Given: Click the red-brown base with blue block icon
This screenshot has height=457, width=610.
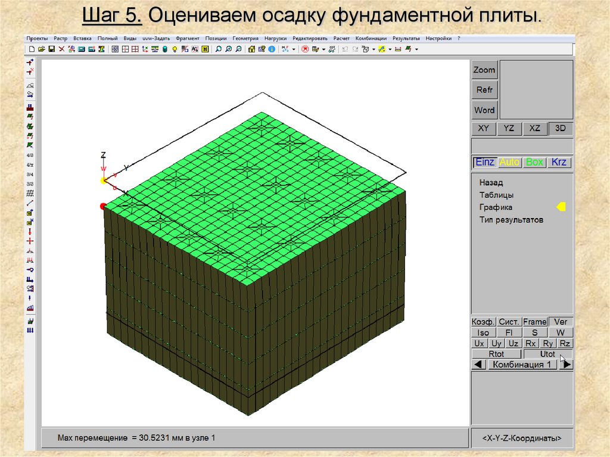Looking at the screenshot, I should tap(30, 107).
